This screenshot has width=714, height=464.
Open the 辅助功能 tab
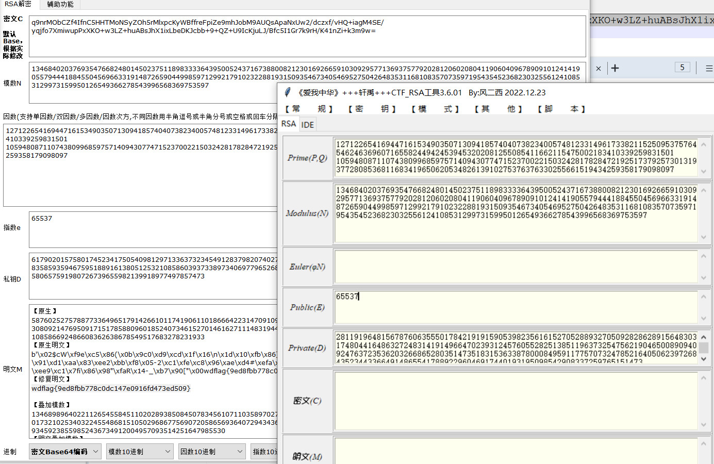tap(60, 4)
